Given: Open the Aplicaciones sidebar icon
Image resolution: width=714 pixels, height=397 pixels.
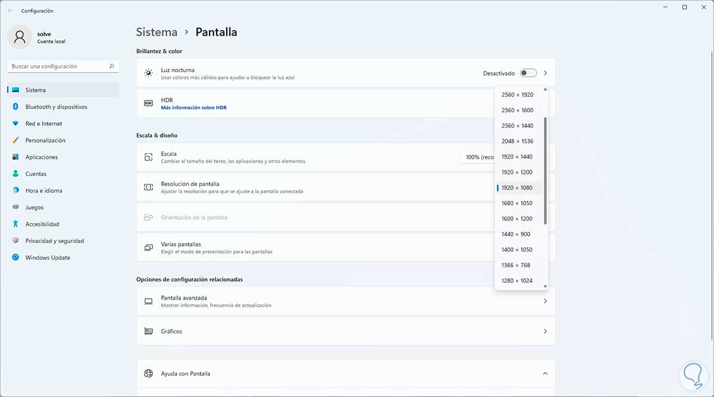Looking at the screenshot, I should (x=15, y=157).
